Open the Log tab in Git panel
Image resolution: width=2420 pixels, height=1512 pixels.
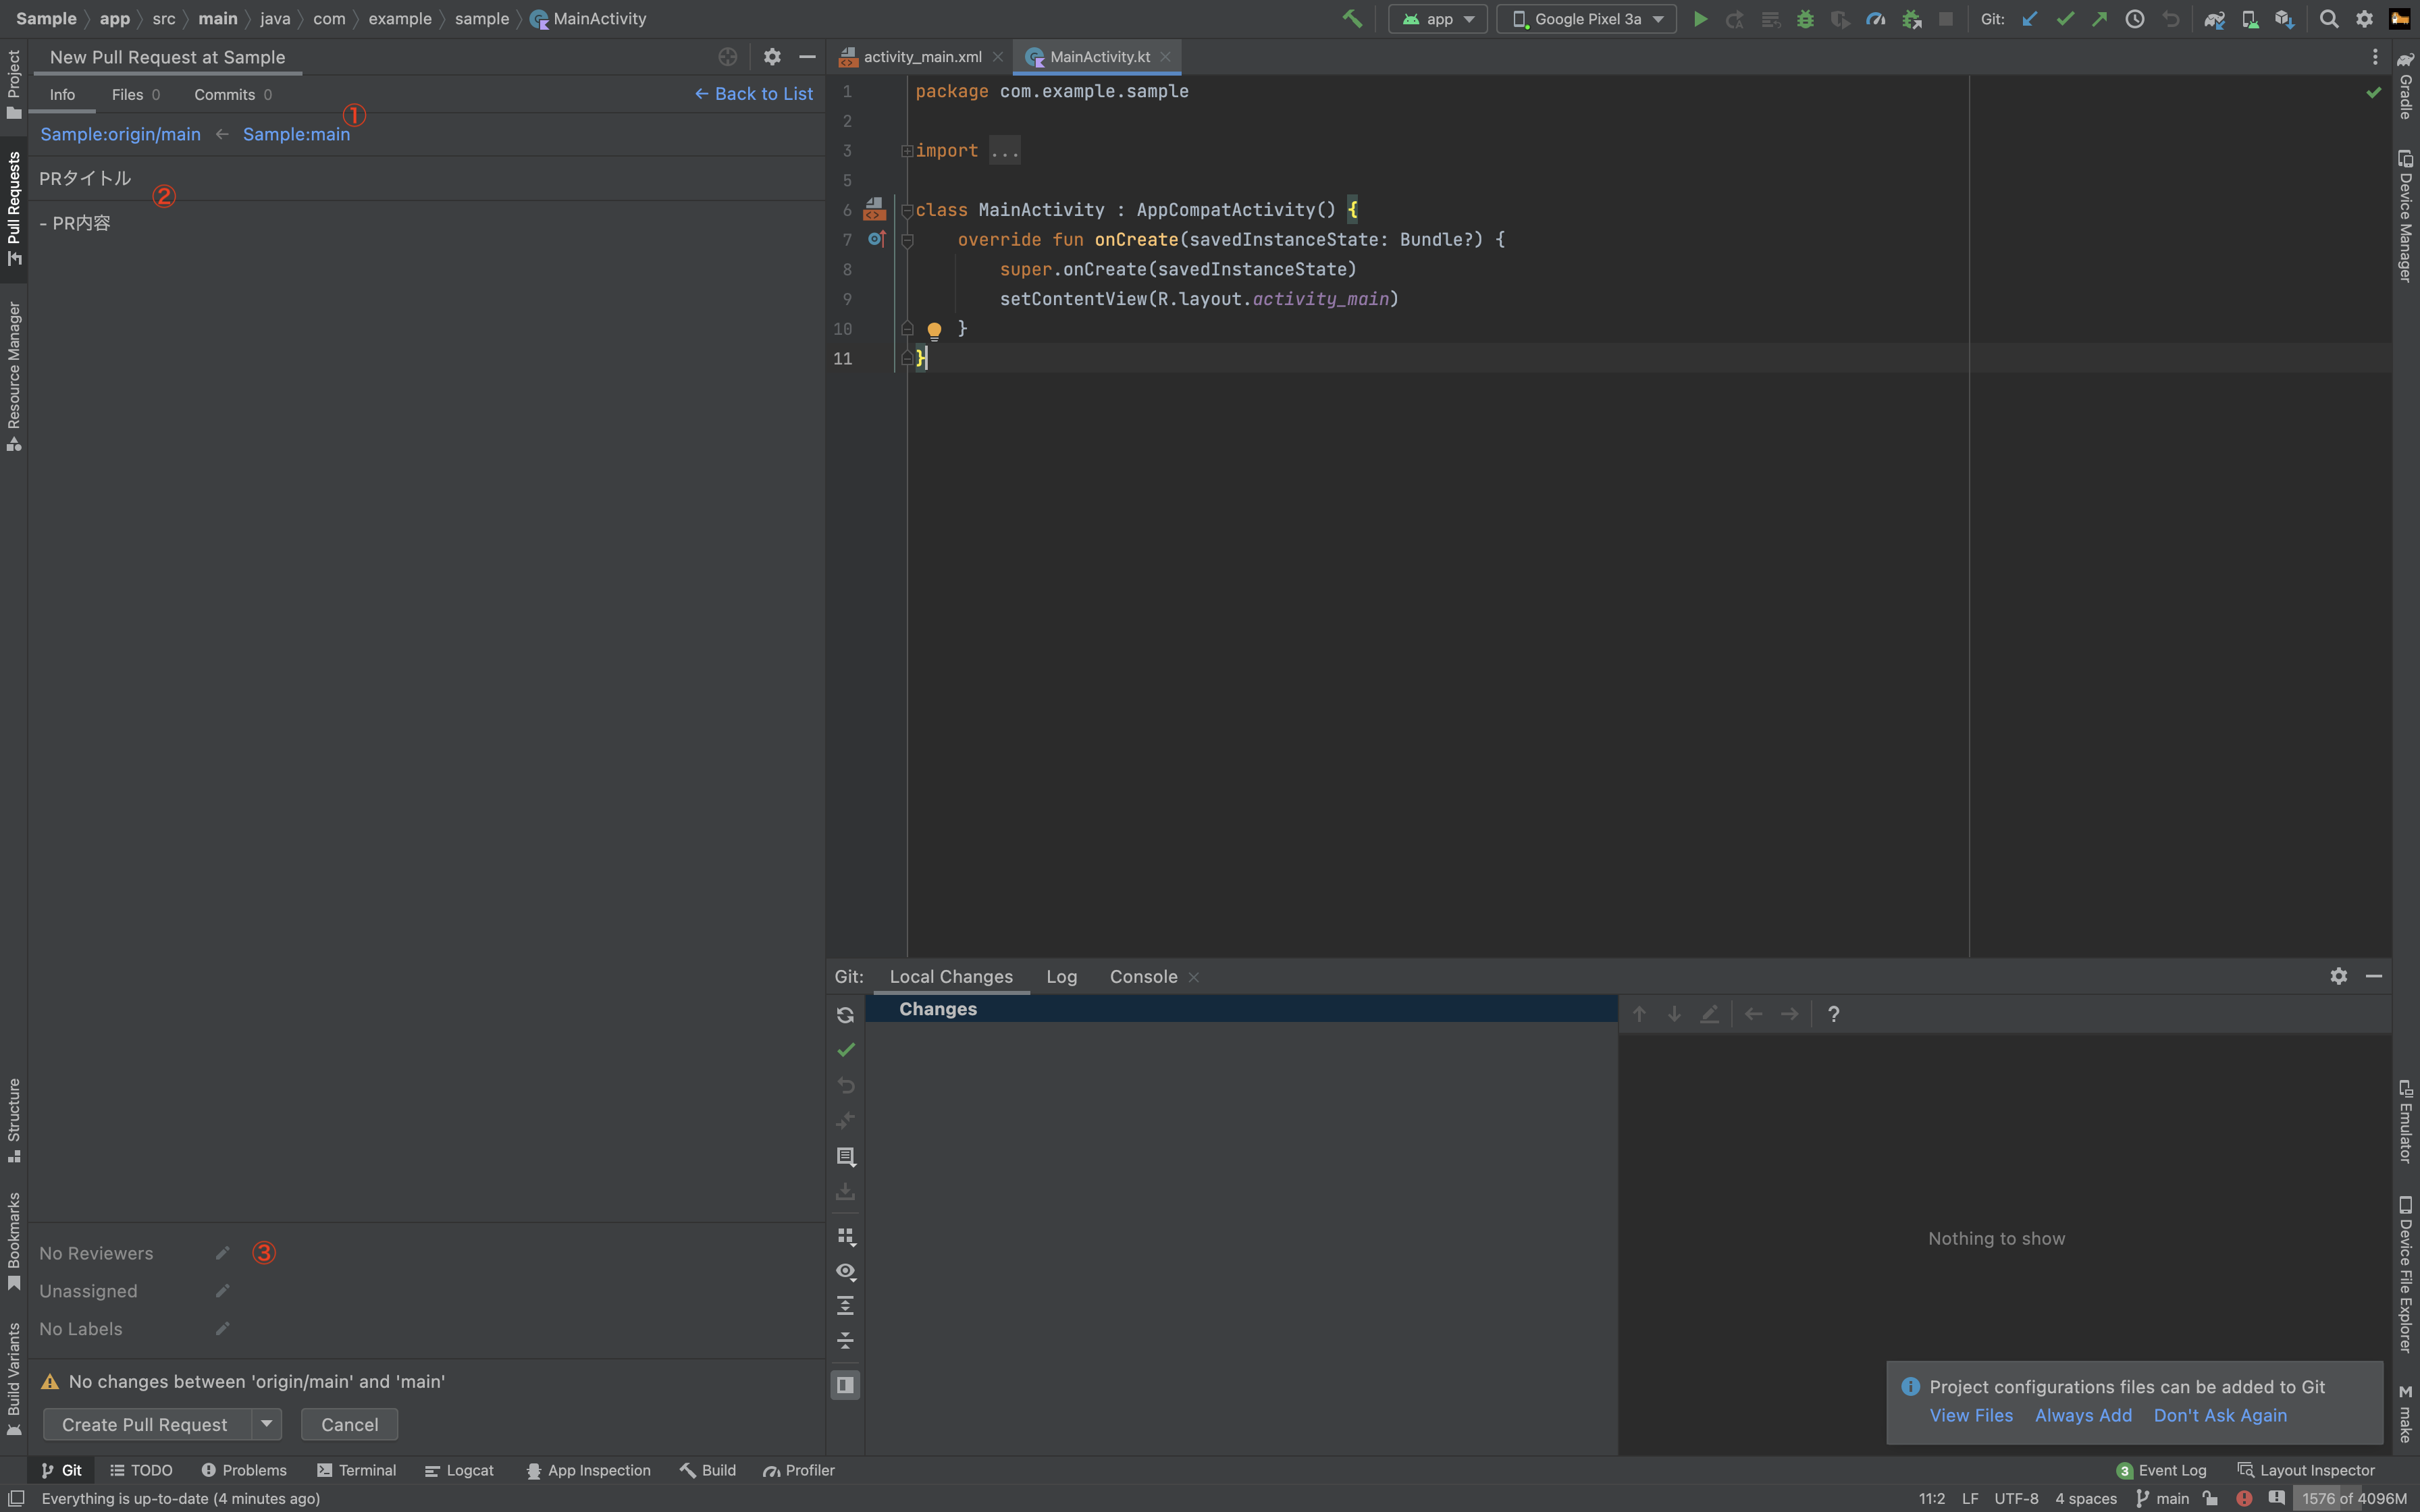pyautogui.click(x=1061, y=977)
